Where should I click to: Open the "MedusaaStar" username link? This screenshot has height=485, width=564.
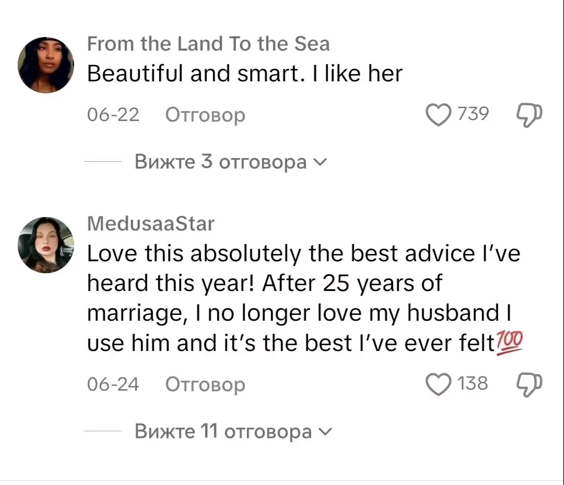click(150, 224)
